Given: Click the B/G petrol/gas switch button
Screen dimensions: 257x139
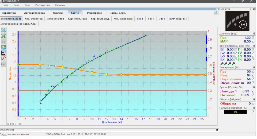Looking at the screenshot, I should click(243, 25).
